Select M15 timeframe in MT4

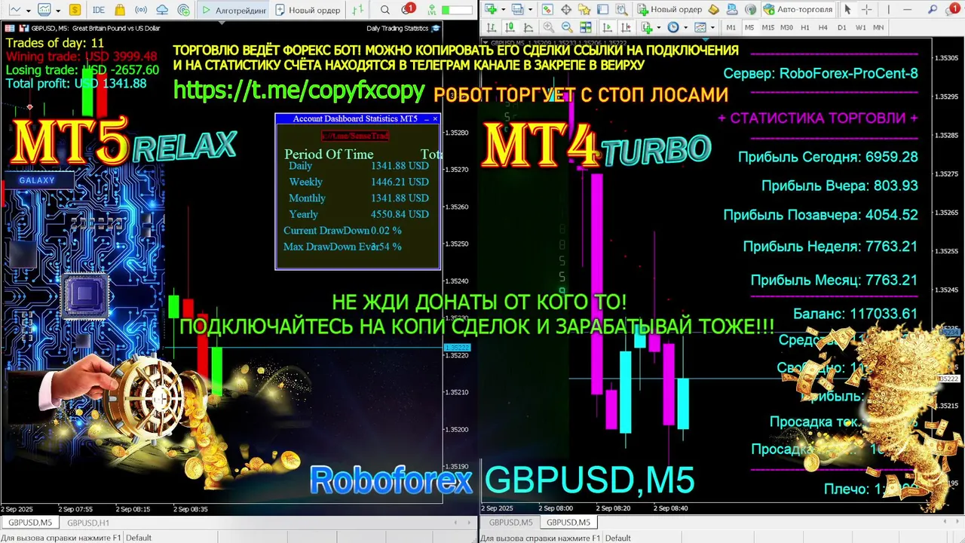pos(768,27)
